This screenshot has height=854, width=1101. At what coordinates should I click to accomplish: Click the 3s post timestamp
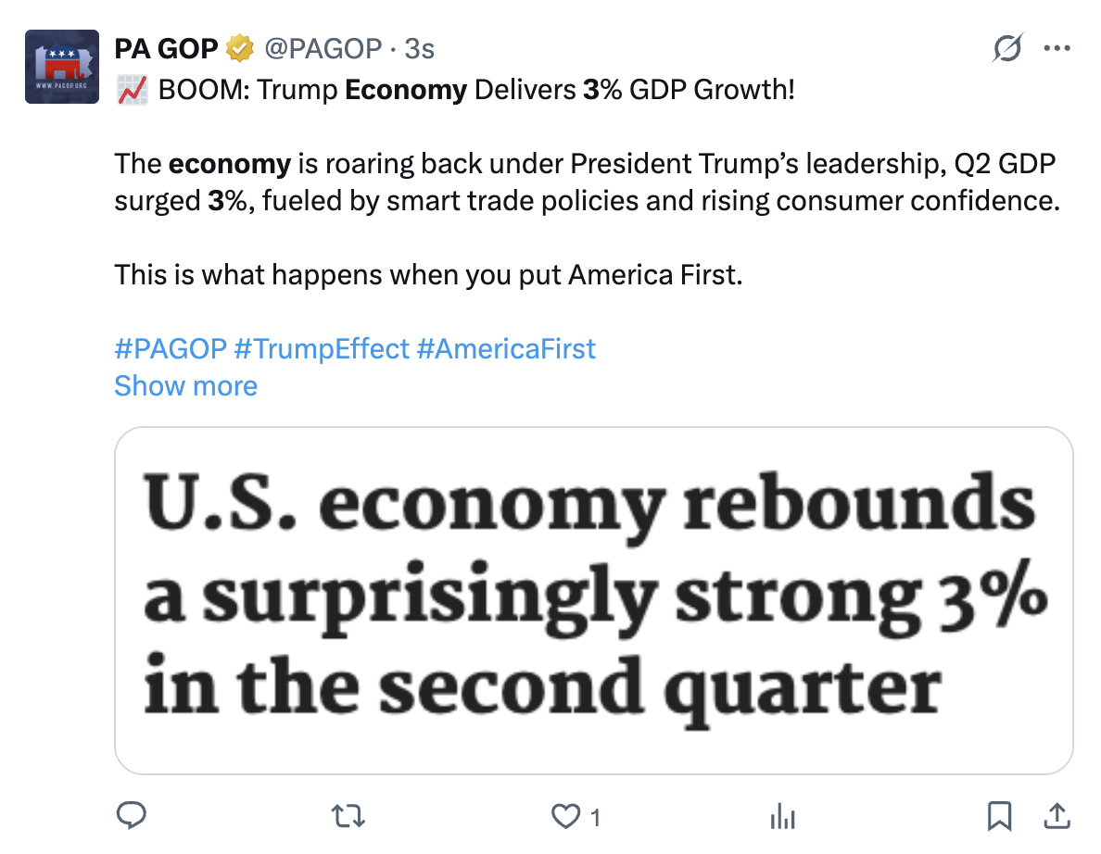(x=420, y=47)
